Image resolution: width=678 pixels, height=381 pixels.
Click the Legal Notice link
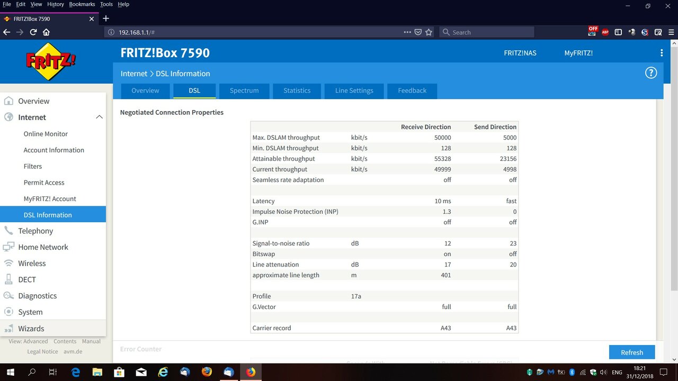(42, 351)
